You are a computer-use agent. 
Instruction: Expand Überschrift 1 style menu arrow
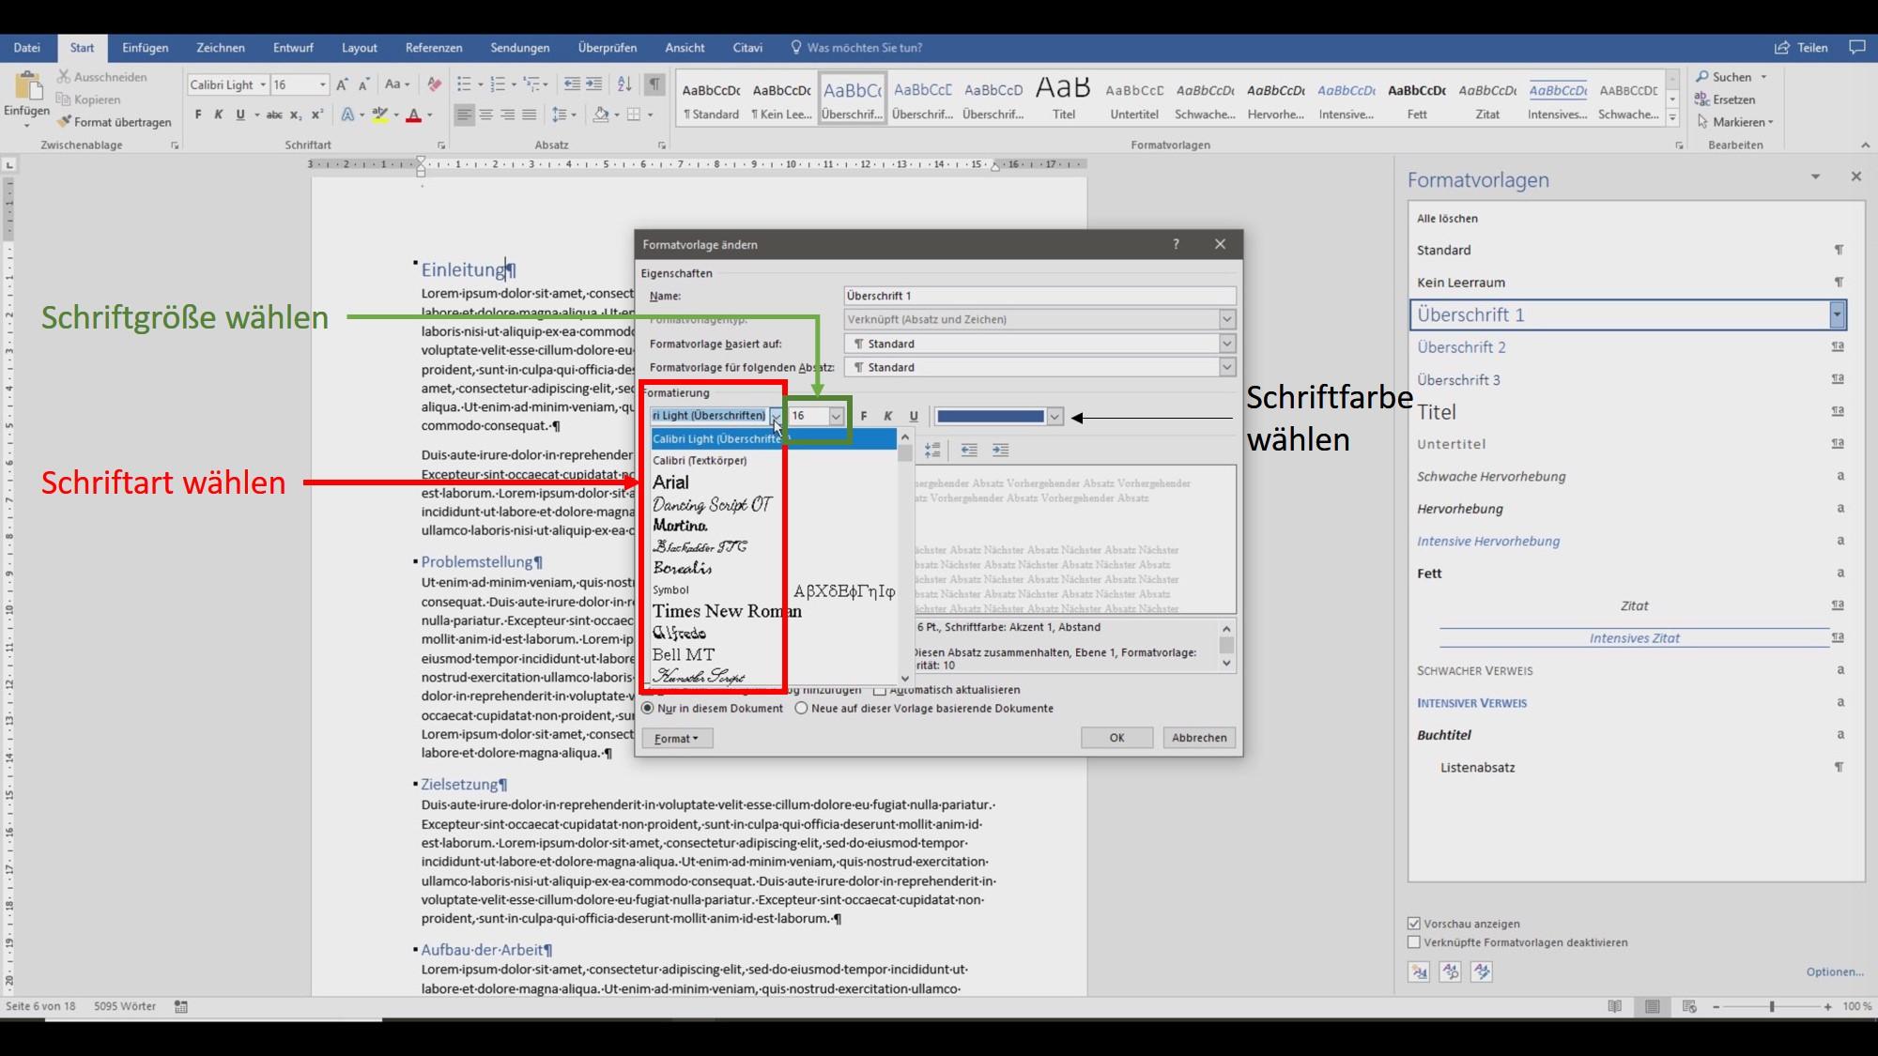pyautogui.click(x=1837, y=314)
